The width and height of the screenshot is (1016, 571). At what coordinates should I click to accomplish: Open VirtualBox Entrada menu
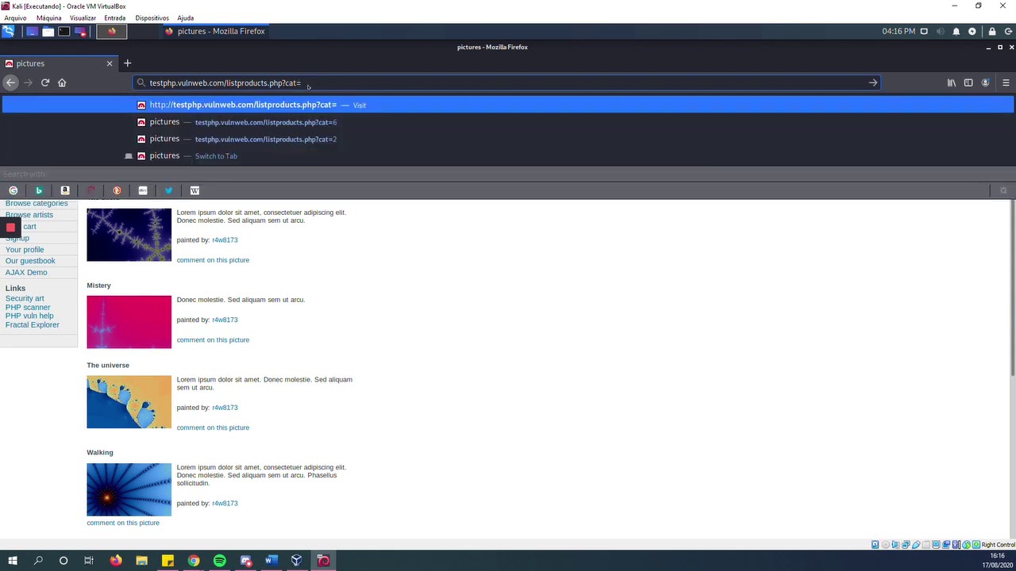point(114,17)
